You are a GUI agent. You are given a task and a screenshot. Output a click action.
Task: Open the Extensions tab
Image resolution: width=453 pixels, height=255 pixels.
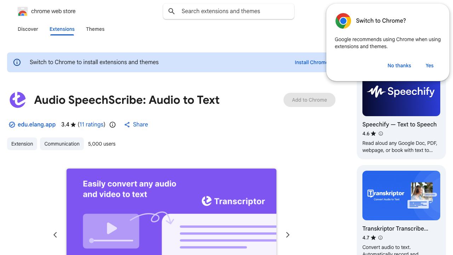[62, 29]
